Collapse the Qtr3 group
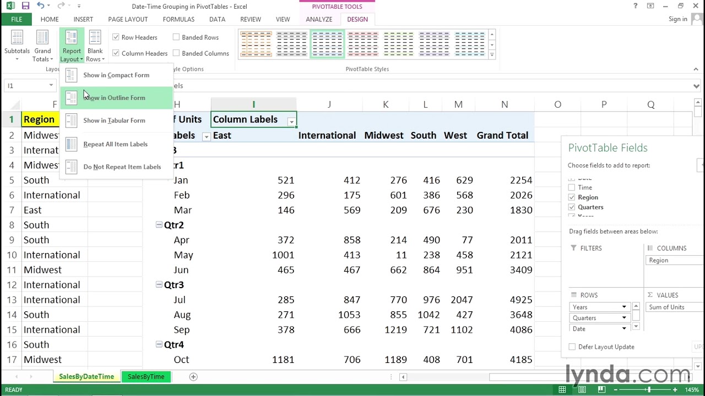The height and width of the screenshot is (396, 705). (x=159, y=285)
